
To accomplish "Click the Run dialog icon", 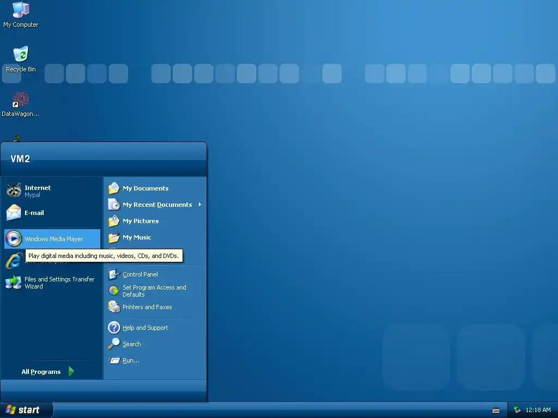I will click(x=114, y=360).
